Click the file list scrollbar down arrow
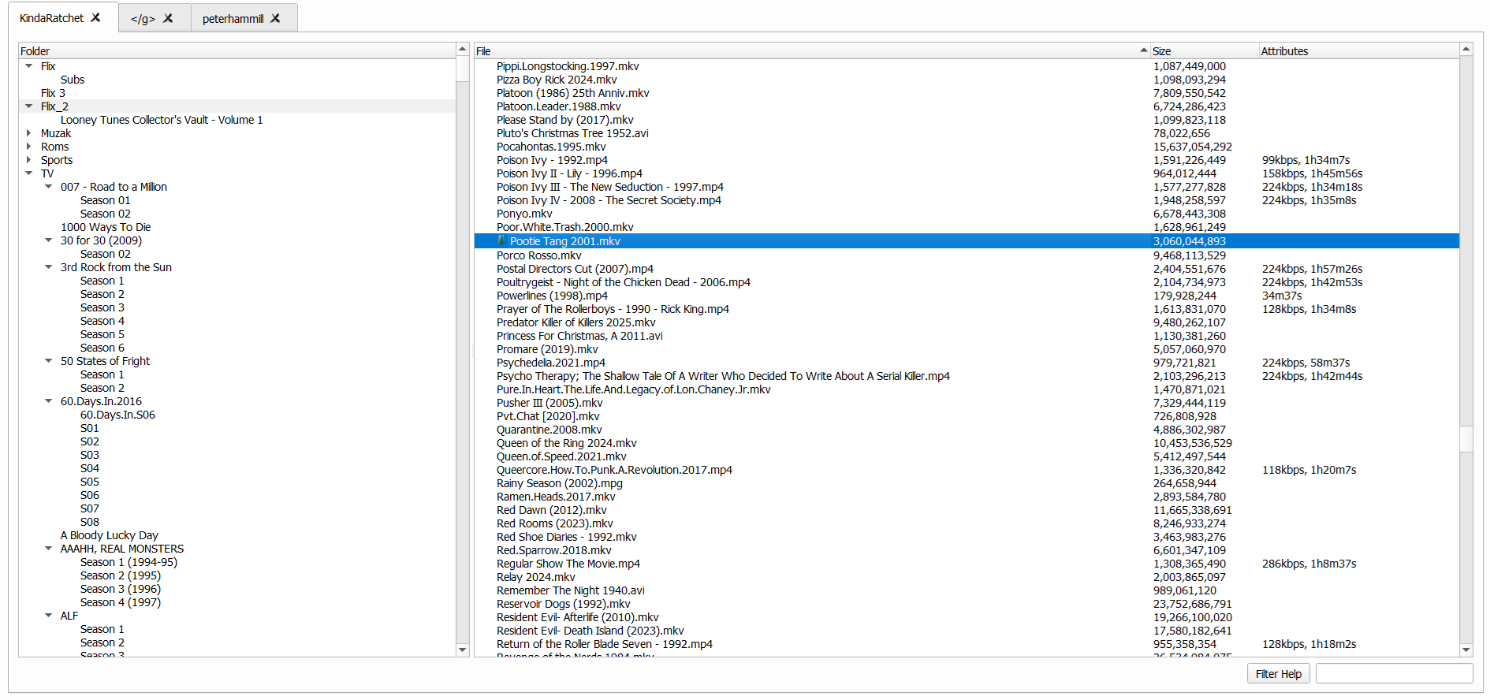 pyautogui.click(x=1466, y=650)
